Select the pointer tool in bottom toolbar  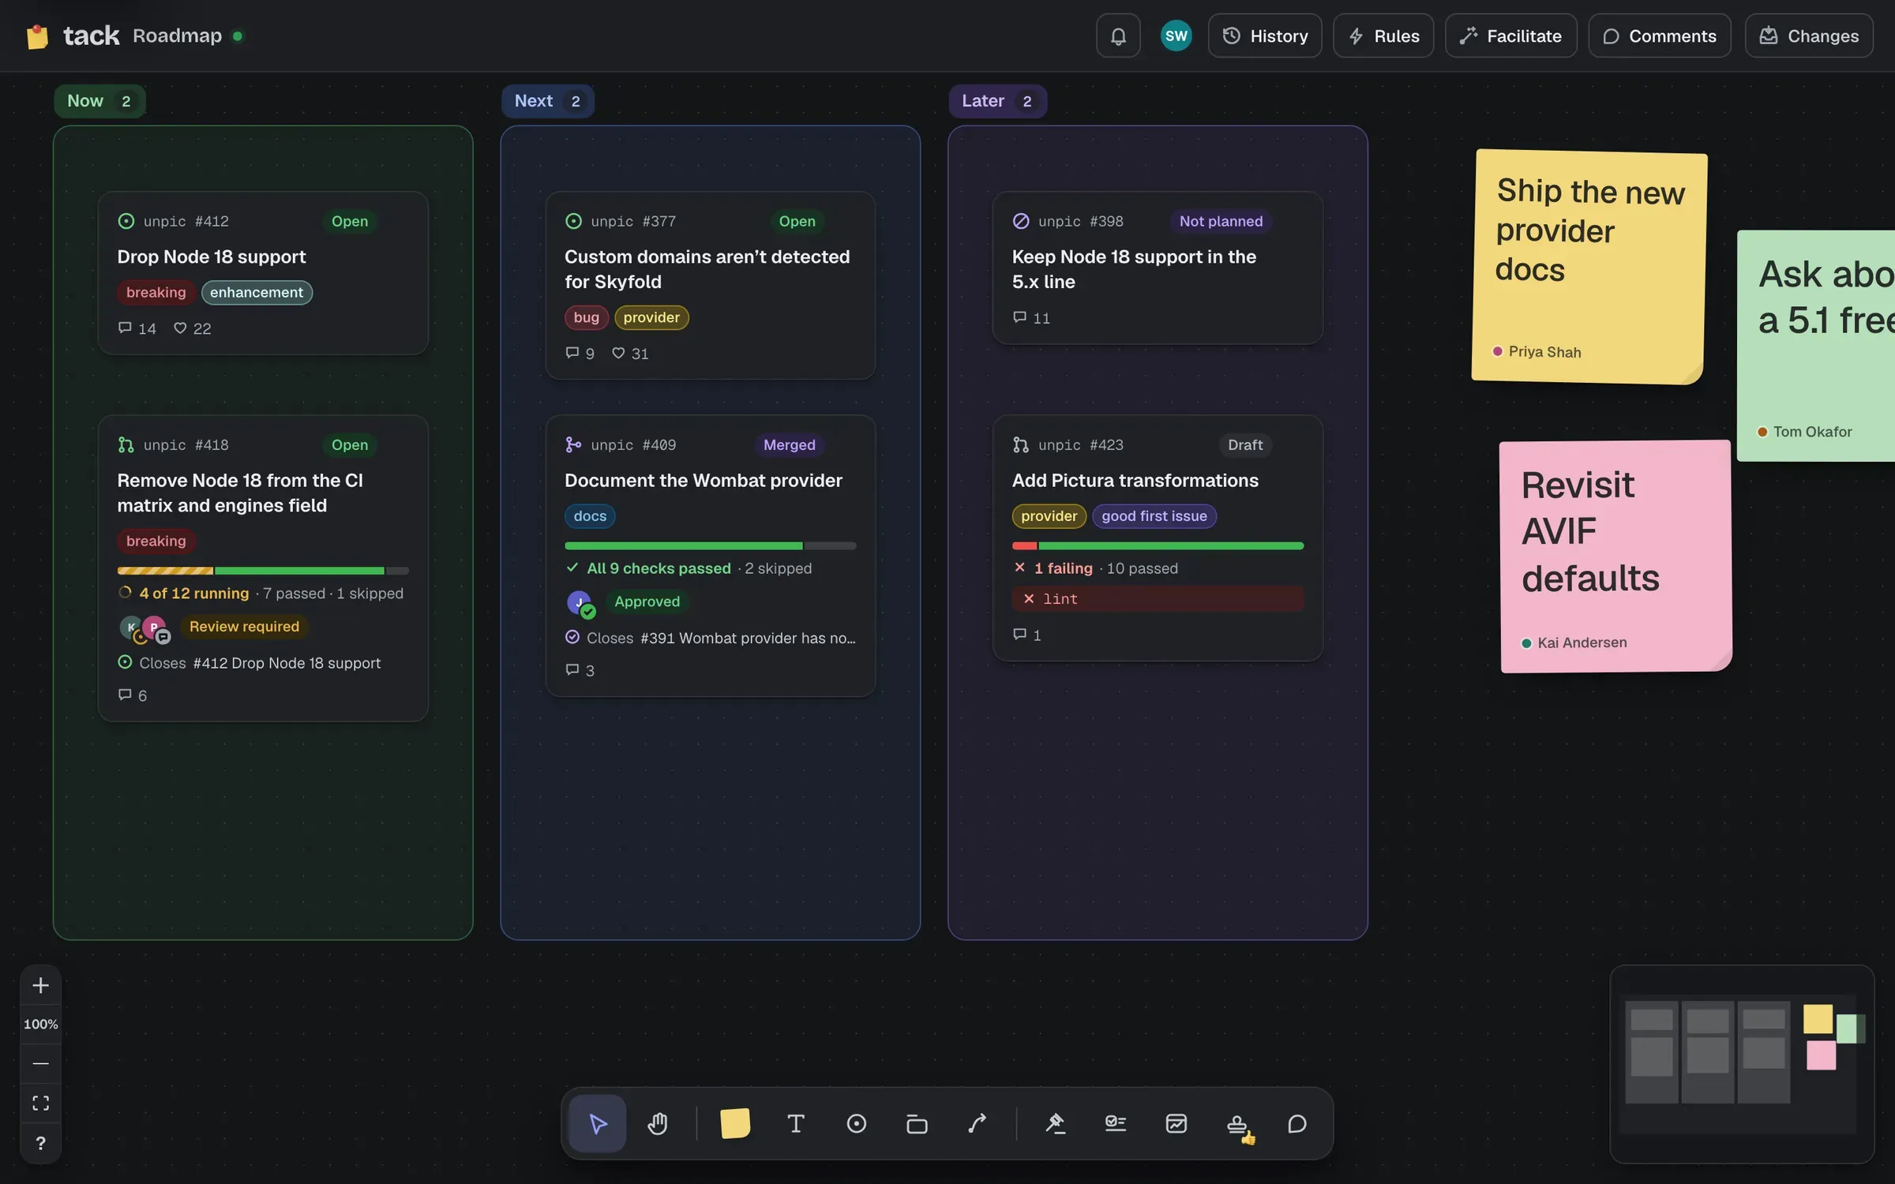598,1123
